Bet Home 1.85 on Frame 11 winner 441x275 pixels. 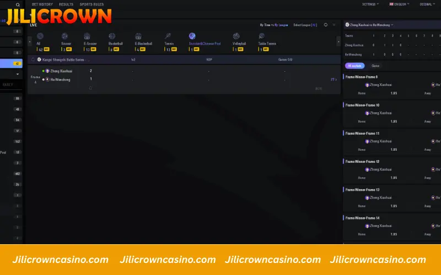pyautogui.click(x=394, y=150)
